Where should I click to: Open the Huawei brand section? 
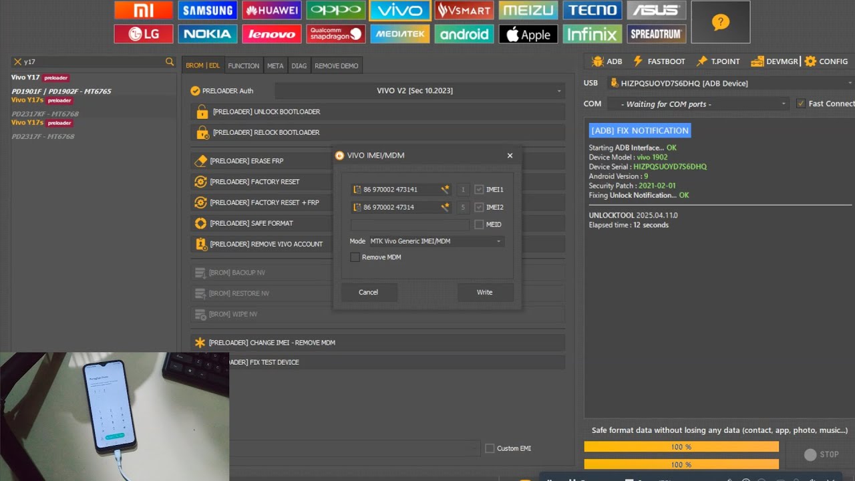click(272, 10)
